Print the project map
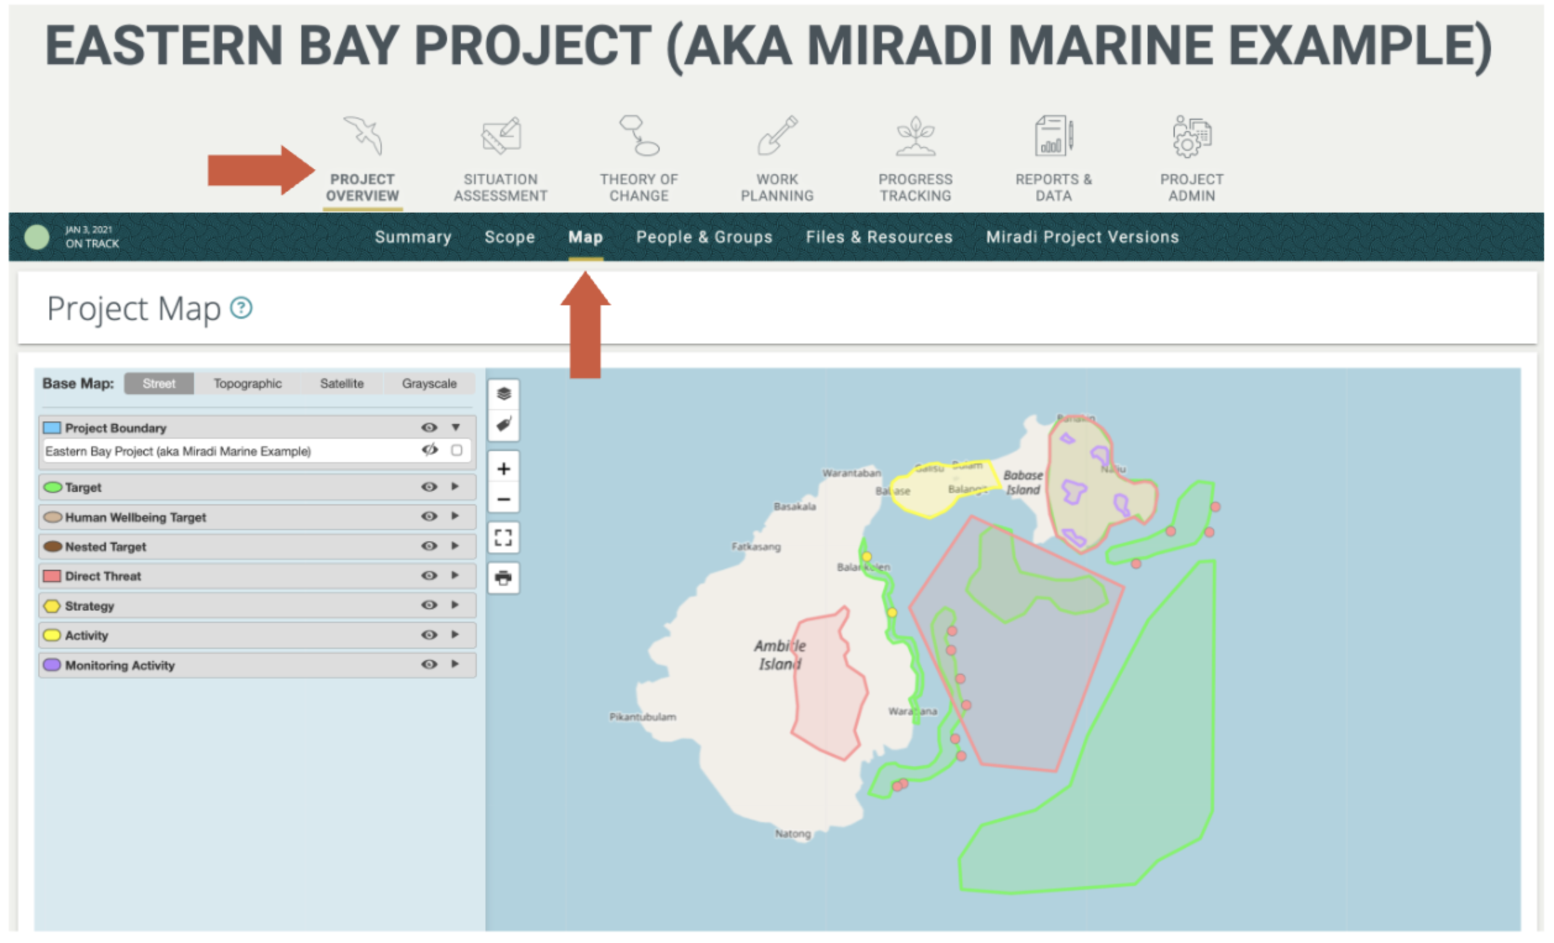This screenshot has width=1554, height=943. (503, 577)
